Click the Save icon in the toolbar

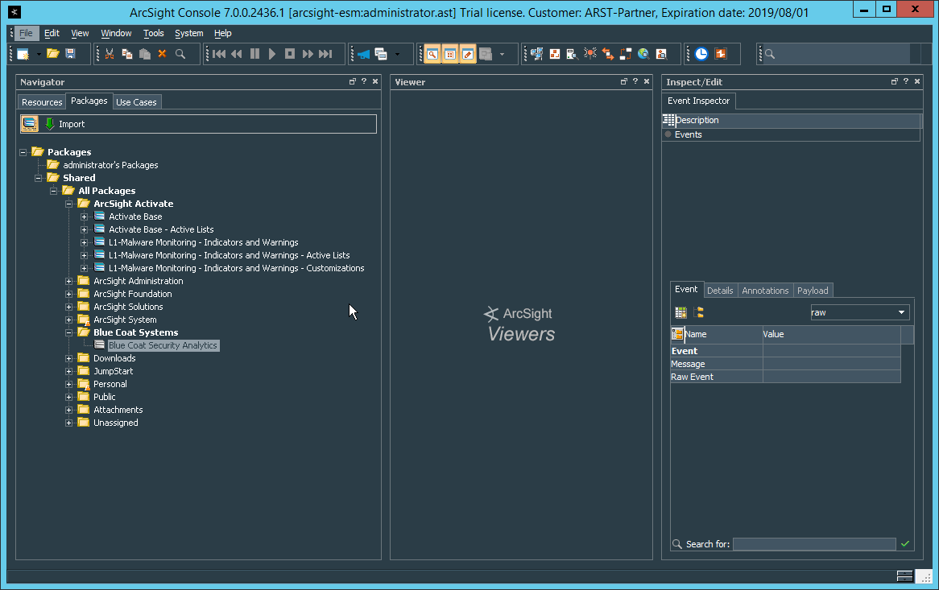(x=71, y=54)
